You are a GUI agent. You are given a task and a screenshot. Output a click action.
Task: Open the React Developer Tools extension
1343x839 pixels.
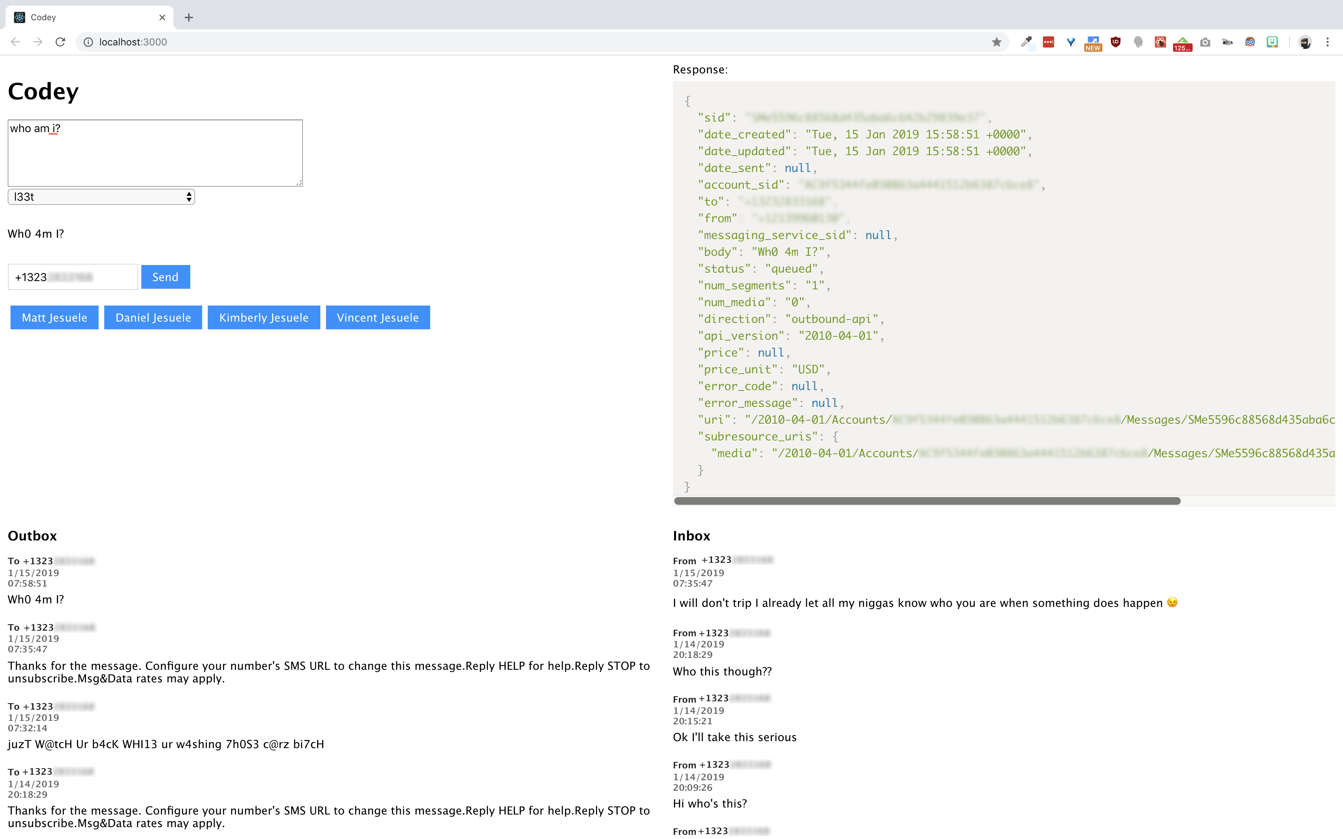pyautogui.click(x=1160, y=42)
